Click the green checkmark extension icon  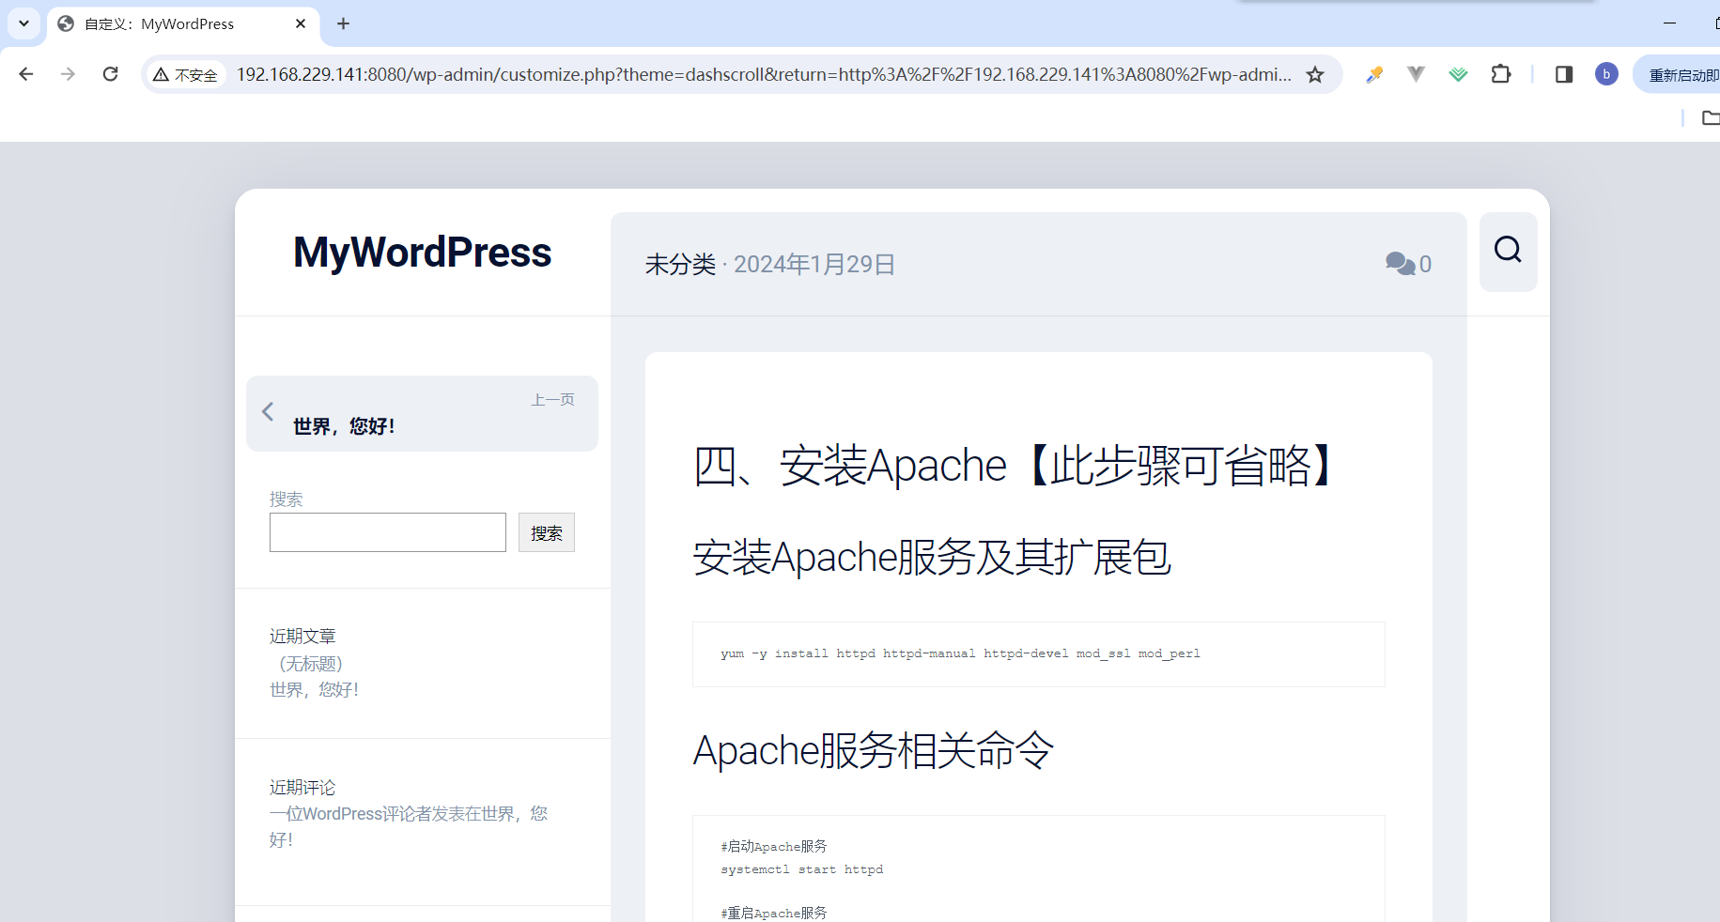1458,74
